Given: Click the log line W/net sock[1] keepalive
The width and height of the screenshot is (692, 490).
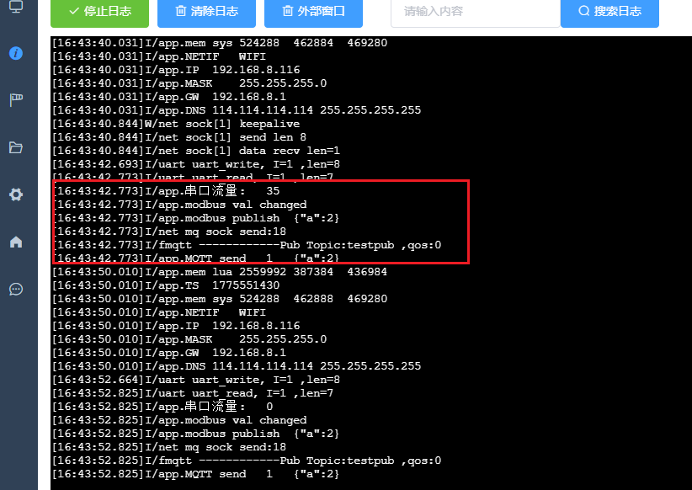Looking at the screenshot, I should tap(176, 124).
